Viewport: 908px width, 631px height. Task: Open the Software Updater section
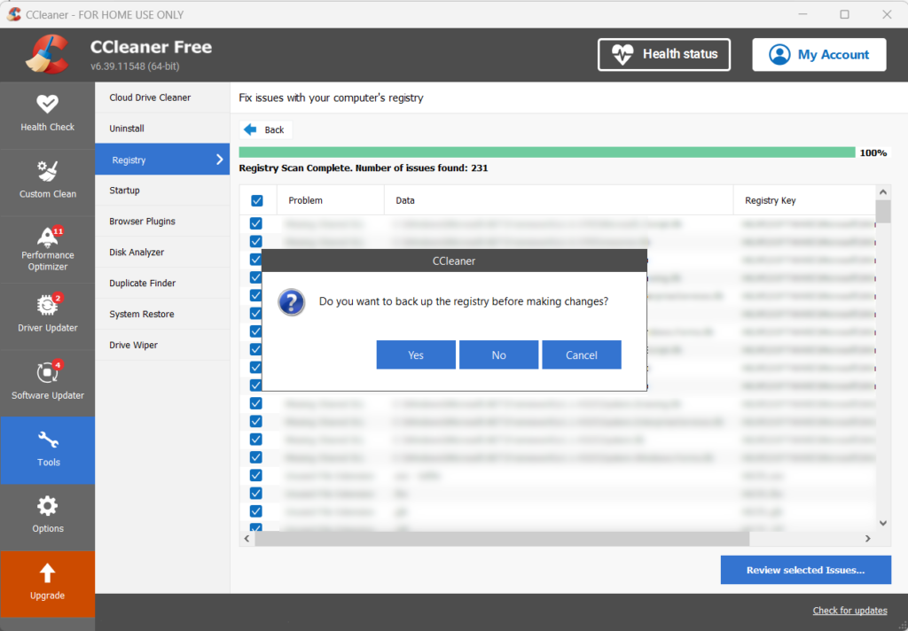[47, 373]
